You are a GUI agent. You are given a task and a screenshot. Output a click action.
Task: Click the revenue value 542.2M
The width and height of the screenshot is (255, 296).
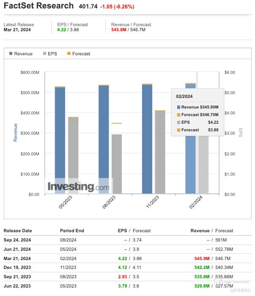coord(202,267)
